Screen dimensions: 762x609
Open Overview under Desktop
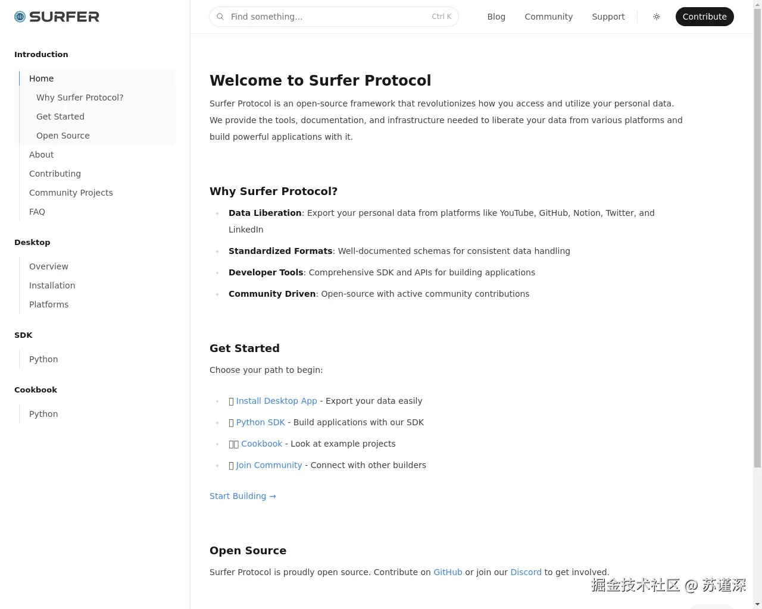click(48, 266)
